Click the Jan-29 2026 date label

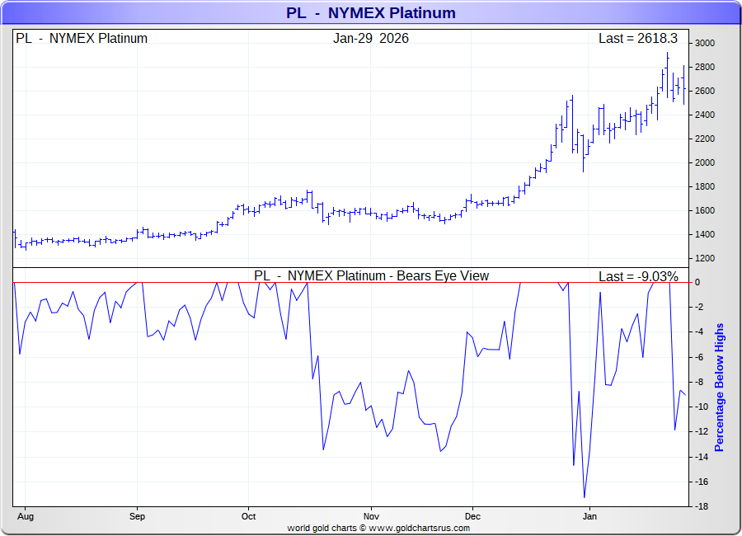pyautogui.click(x=371, y=39)
